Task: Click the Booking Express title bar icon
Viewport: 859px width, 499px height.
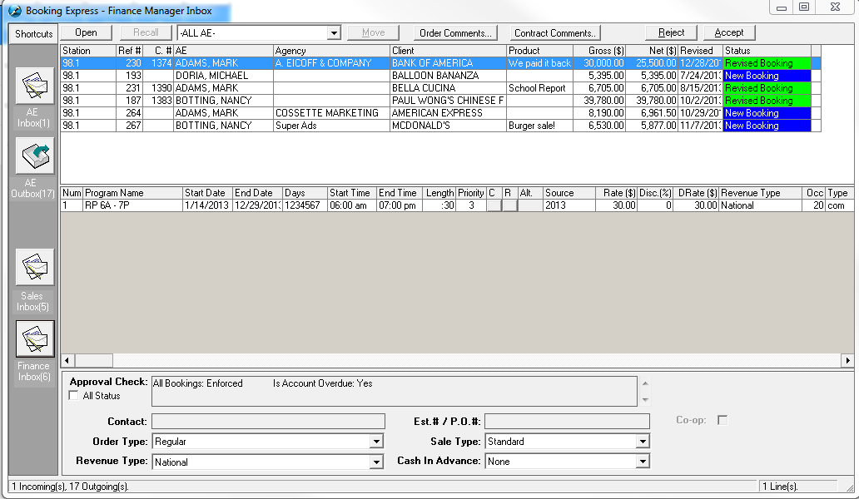Action: click(14, 12)
